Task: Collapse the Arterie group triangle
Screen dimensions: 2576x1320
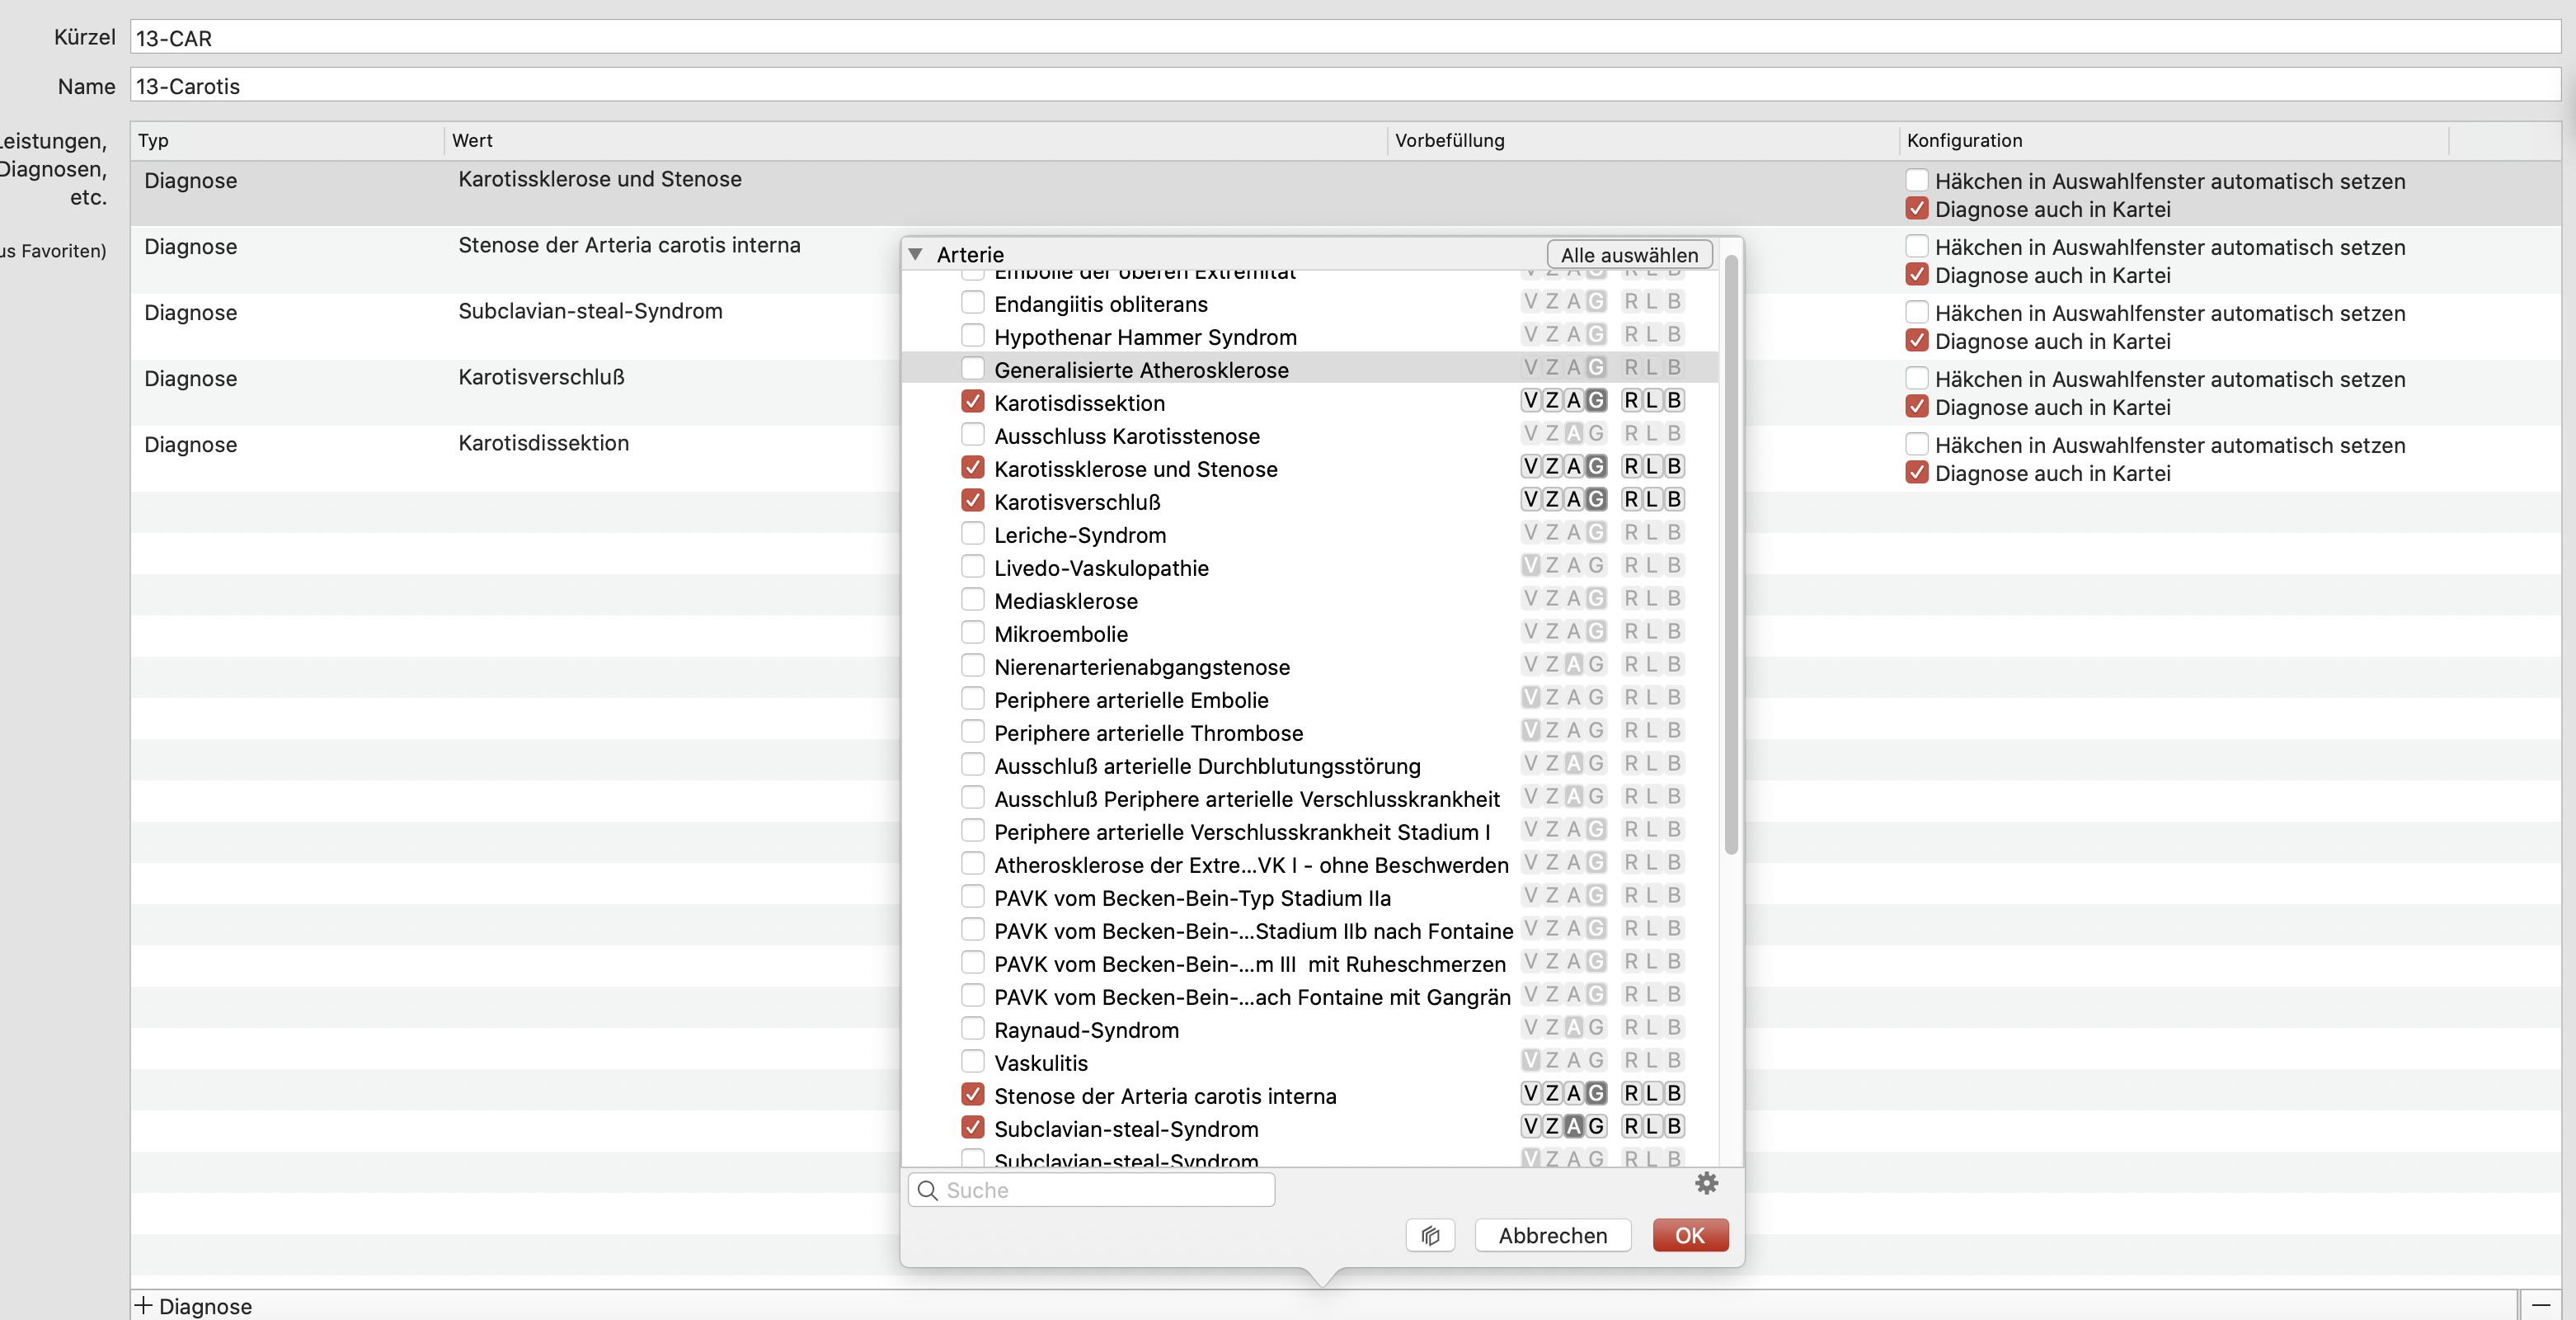Action: [x=915, y=254]
